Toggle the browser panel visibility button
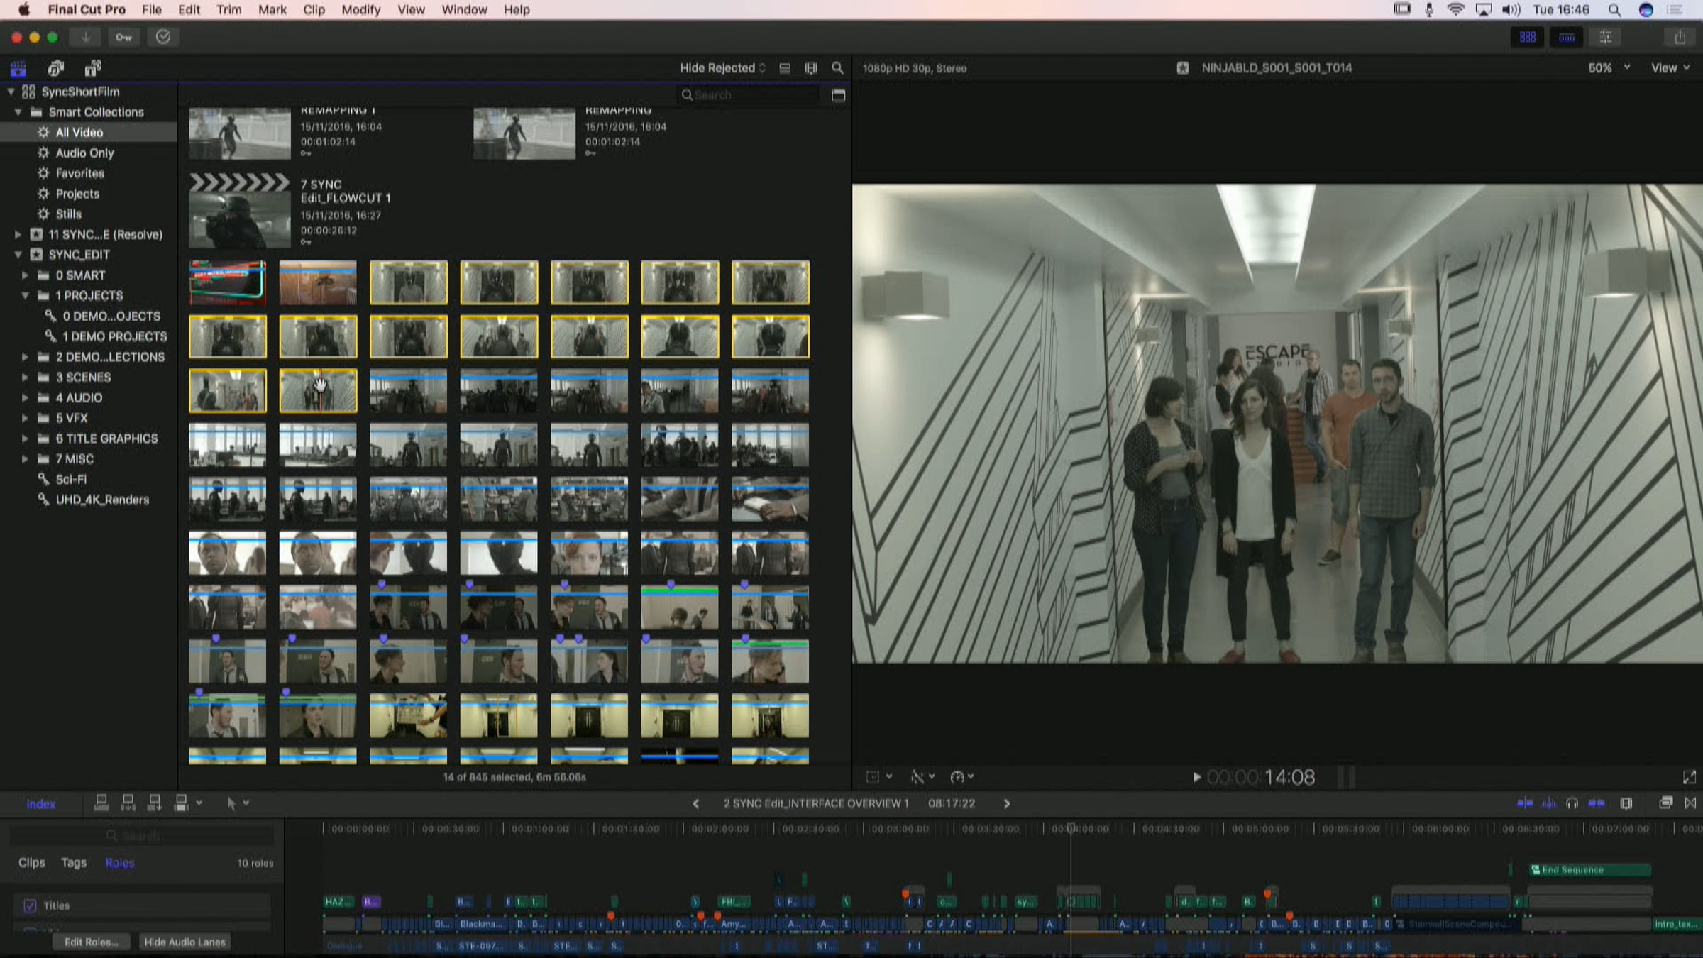 pyautogui.click(x=1528, y=37)
